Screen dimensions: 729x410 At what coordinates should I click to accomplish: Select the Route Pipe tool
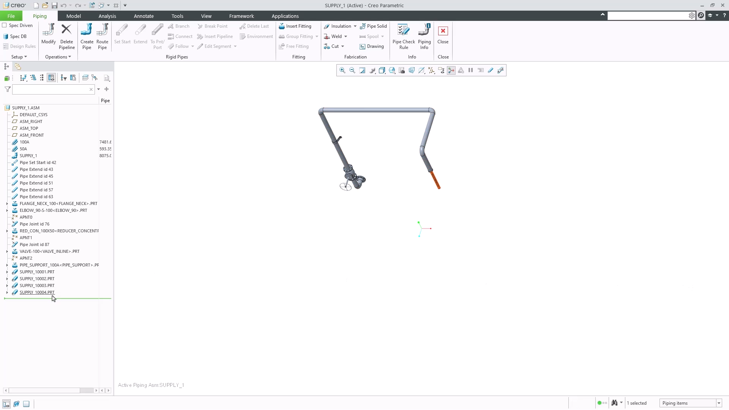point(102,36)
